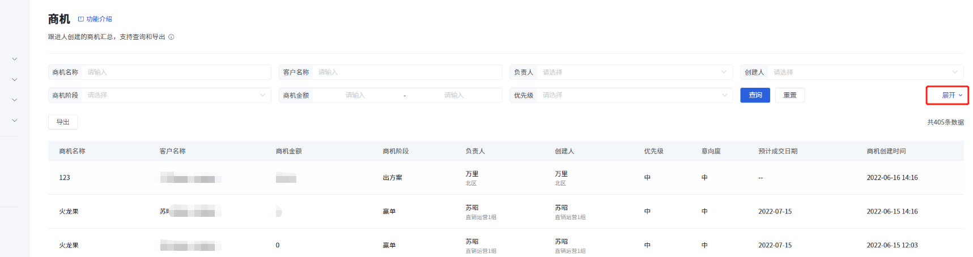This screenshot has width=973, height=257.
Task: Click the 导出 button
Action: click(x=63, y=122)
